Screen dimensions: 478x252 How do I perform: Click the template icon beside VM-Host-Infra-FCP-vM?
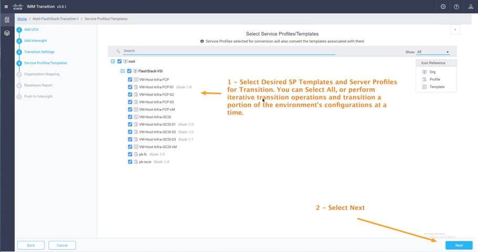(136, 110)
